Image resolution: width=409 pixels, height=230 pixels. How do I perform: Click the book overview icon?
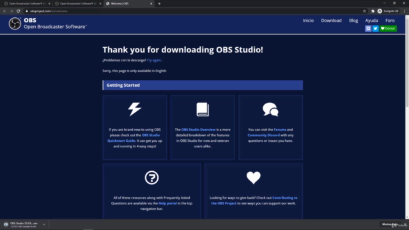203,109
